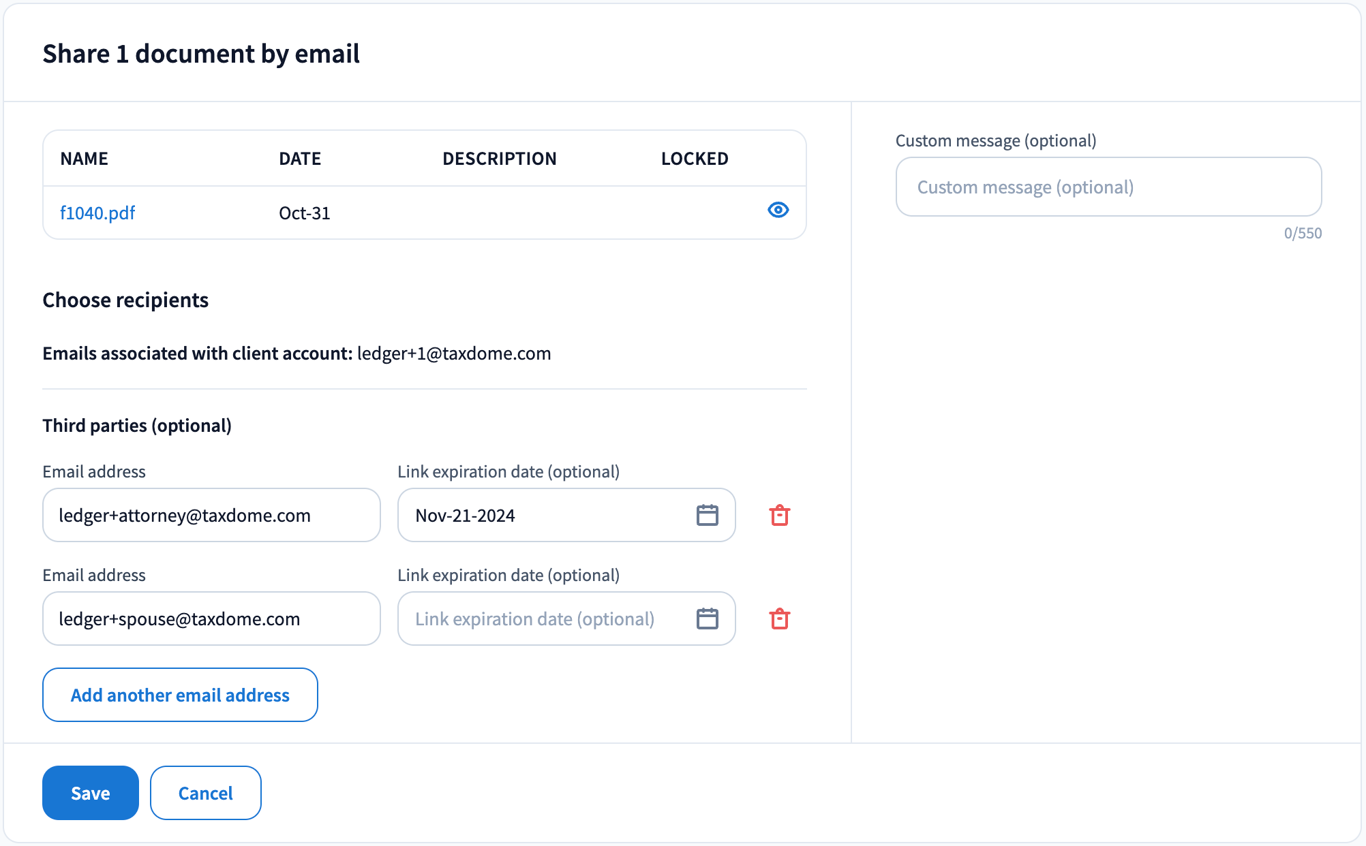Viewport: 1366px width, 846px height.
Task: Click the DATE column header
Action: coord(300,159)
